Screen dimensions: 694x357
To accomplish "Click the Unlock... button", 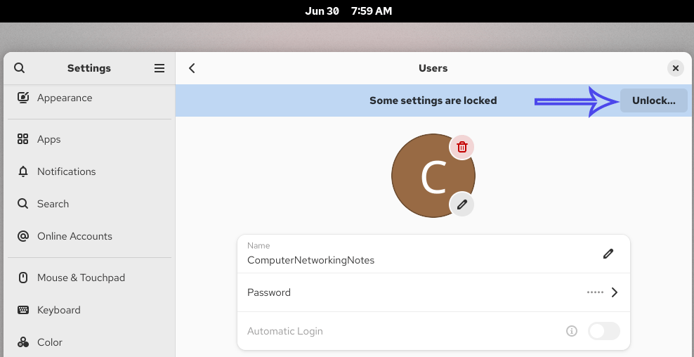I will [x=653, y=100].
